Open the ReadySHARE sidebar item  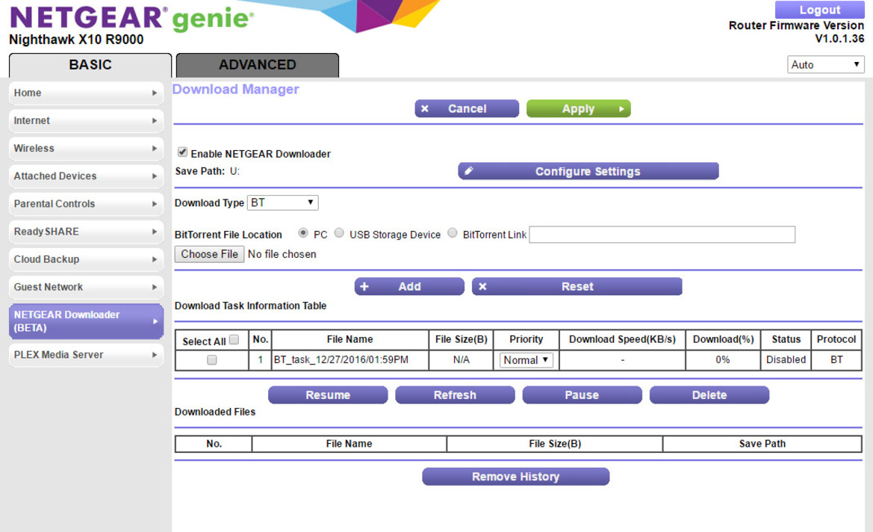[x=87, y=232]
